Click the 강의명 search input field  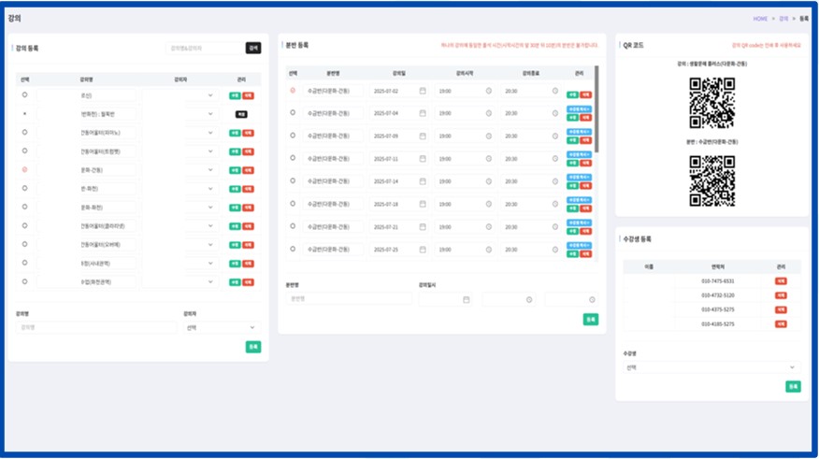pyautogui.click(x=204, y=49)
